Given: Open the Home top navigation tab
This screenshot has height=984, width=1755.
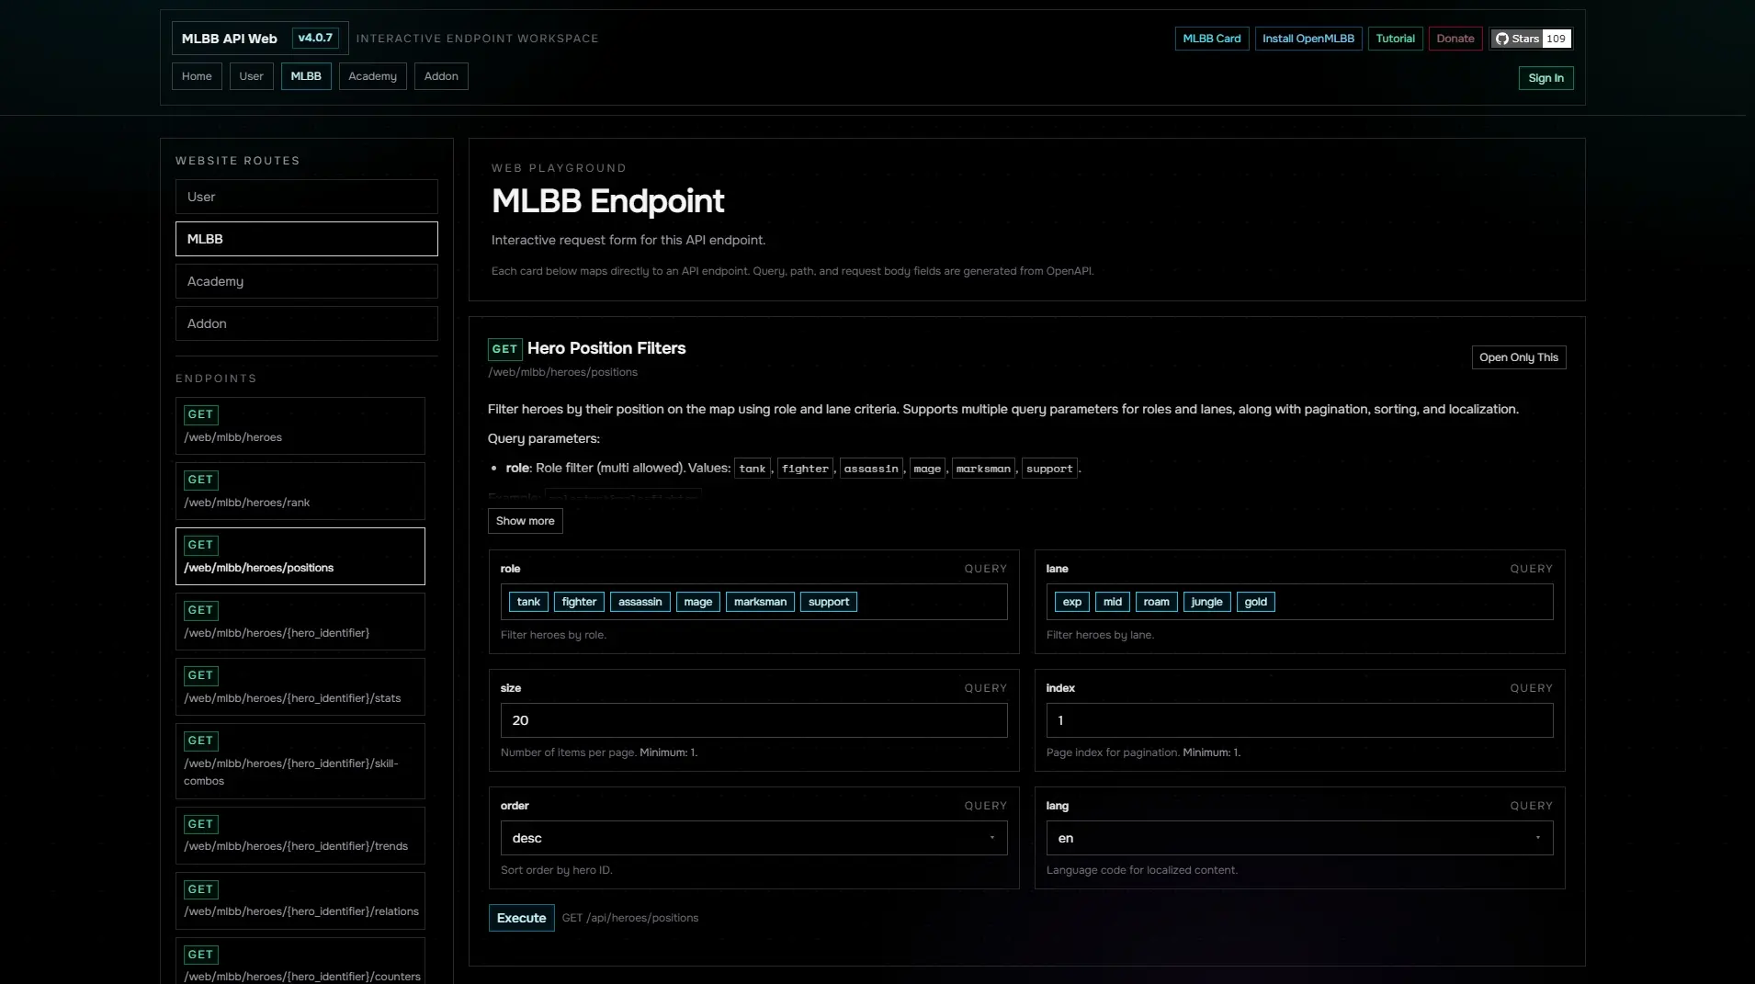Looking at the screenshot, I should pos(197,76).
